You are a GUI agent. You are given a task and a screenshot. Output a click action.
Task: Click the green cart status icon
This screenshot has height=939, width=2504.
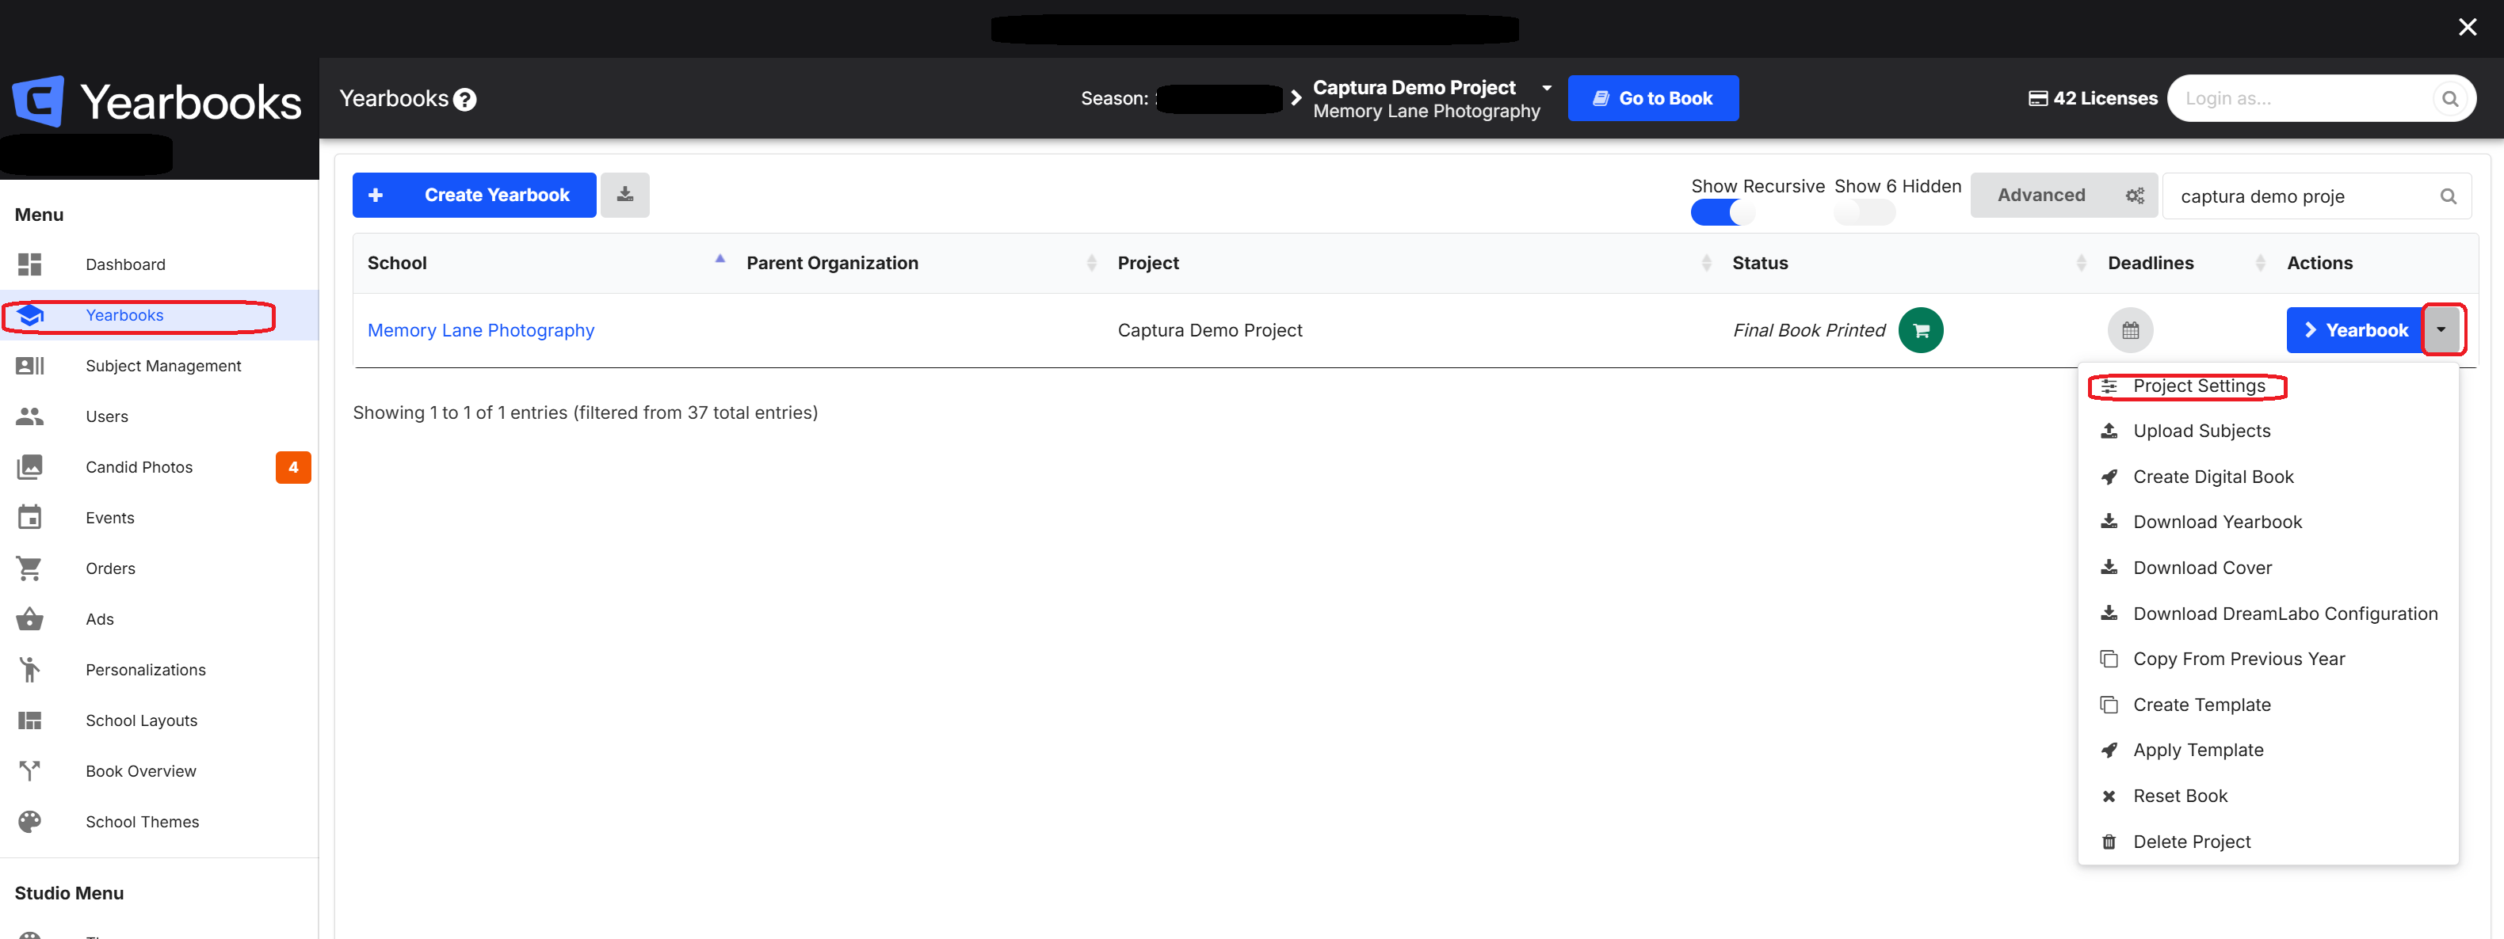click(x=1921, y=330)
